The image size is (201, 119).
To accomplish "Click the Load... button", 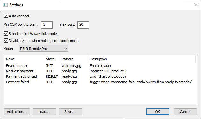I will point(44,112).
